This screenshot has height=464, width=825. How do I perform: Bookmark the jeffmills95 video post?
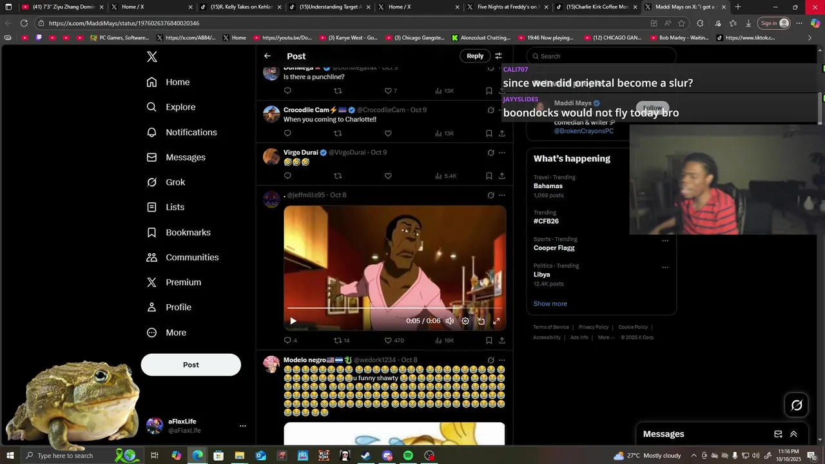(x=489, y=340)
